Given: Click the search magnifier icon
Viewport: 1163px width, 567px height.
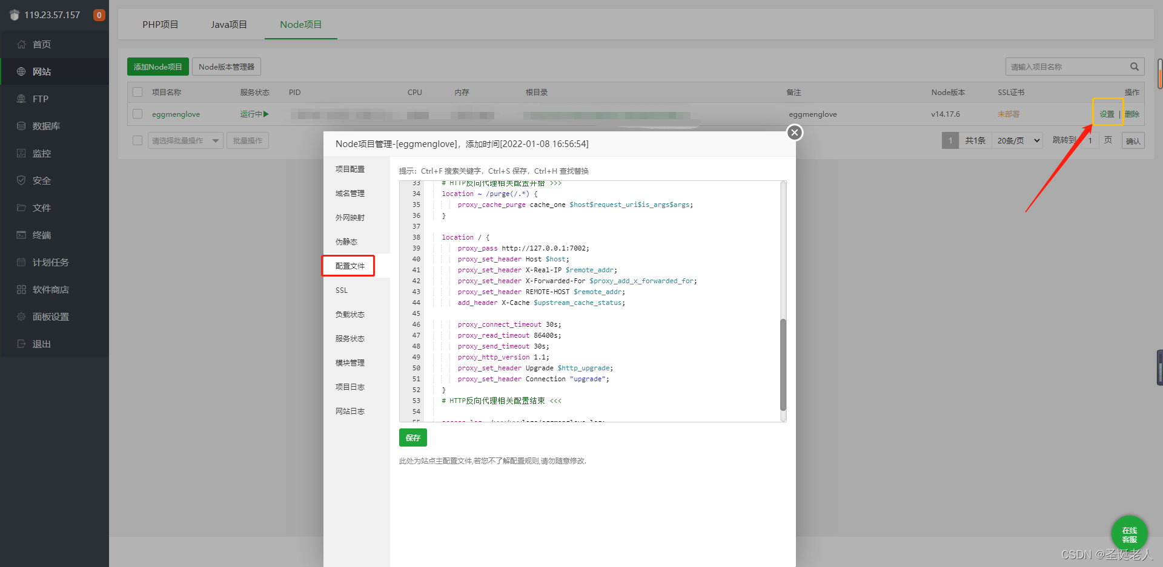Looking at the screenshot, I should (x=1134, y=67).
